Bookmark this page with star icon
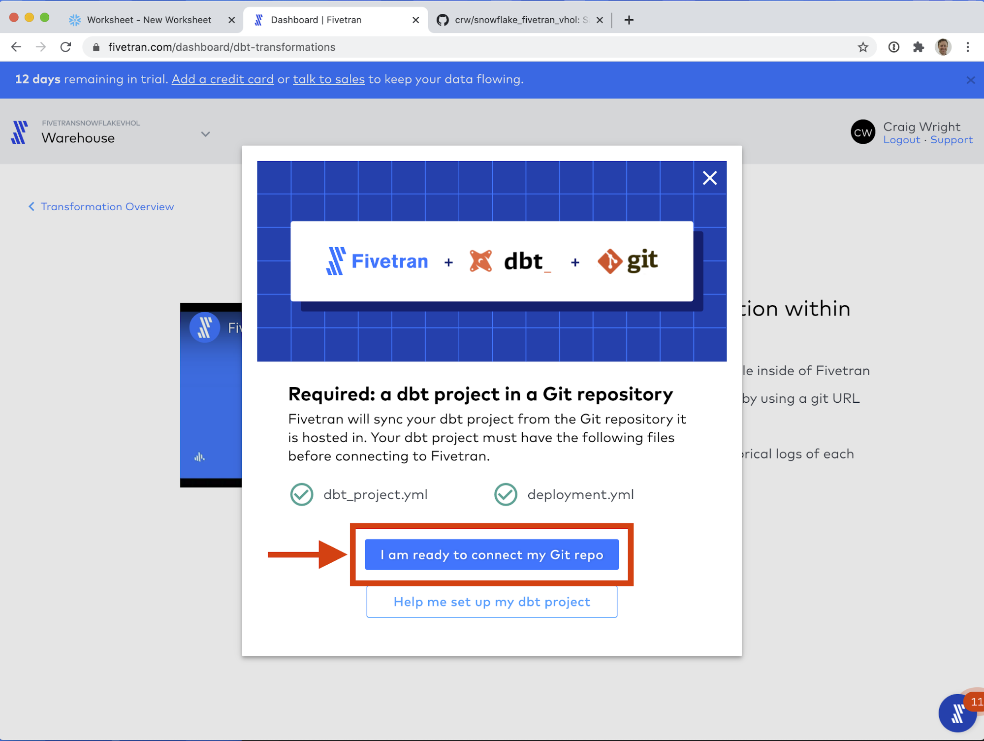This screenshot has height=741, width=984. pos(863,47)
